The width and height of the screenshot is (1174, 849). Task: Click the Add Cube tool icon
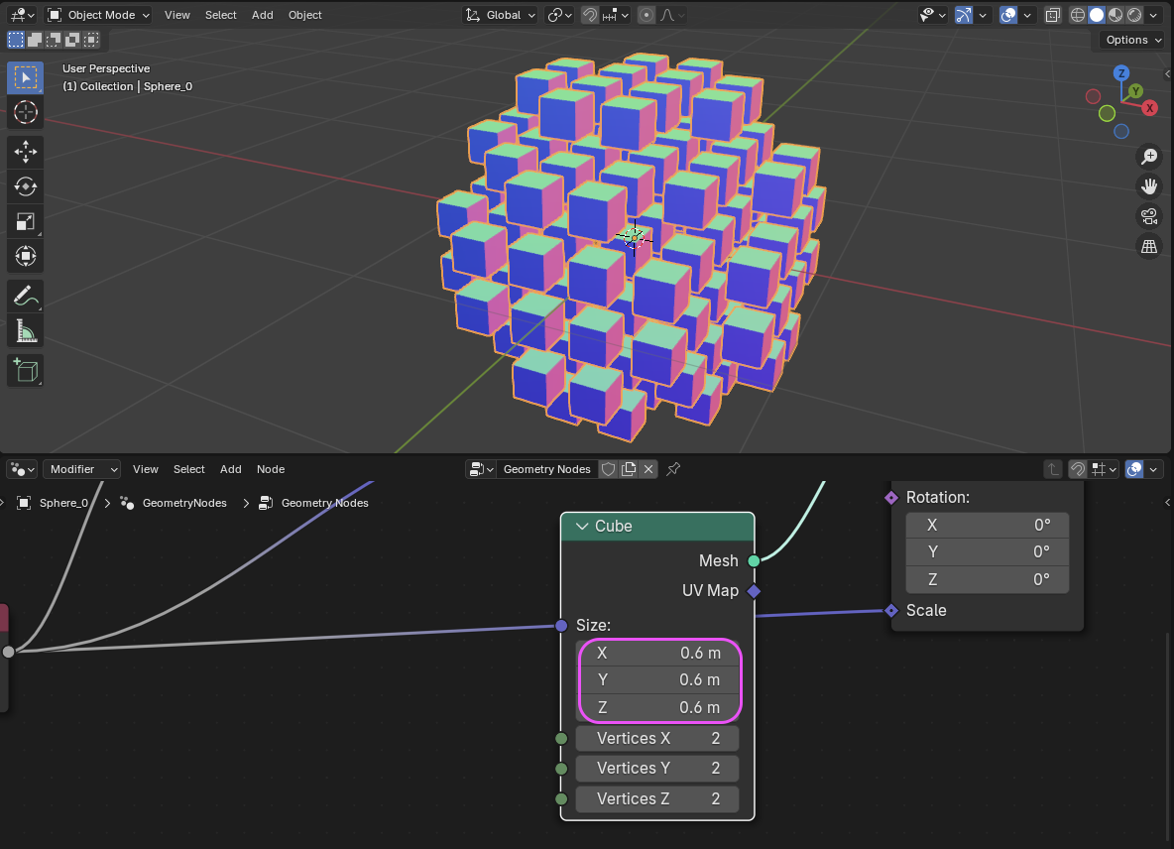coord(26,370)
